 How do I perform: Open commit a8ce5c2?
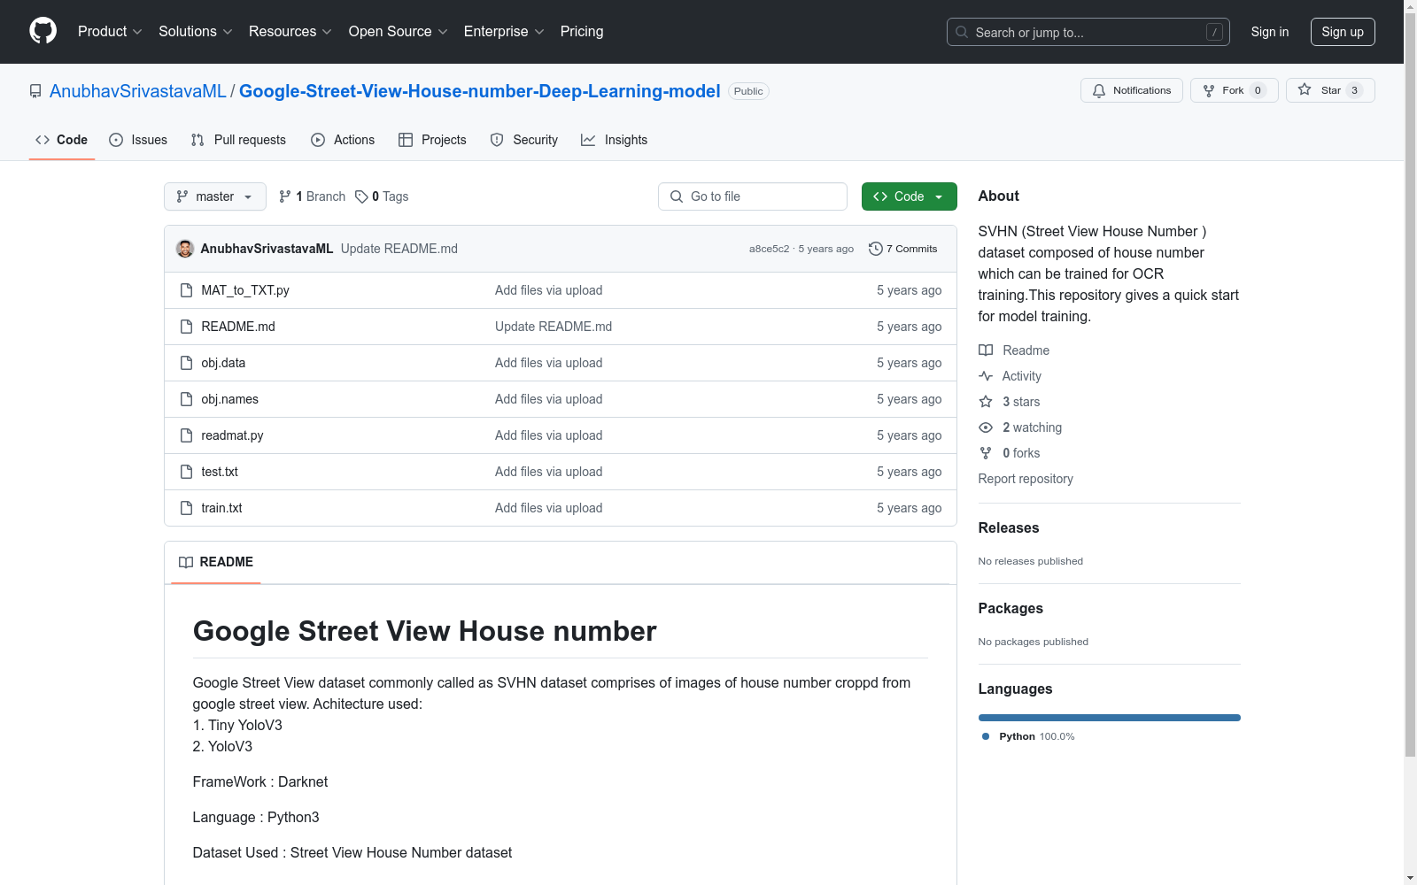point(769,249)
